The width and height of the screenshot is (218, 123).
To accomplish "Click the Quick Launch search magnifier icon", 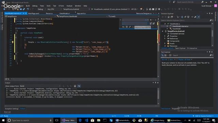I will [x=202, y=2].
